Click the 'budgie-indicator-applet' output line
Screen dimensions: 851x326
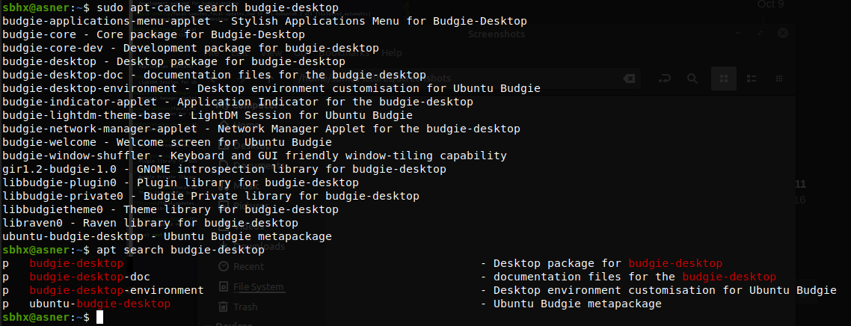[238, 102]
